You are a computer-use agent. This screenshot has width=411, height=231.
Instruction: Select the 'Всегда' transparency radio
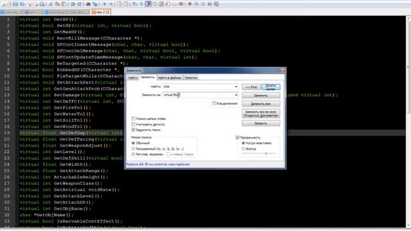[243, 149]
